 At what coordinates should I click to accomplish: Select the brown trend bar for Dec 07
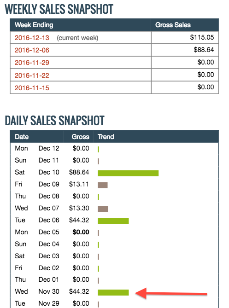point(103,209)
